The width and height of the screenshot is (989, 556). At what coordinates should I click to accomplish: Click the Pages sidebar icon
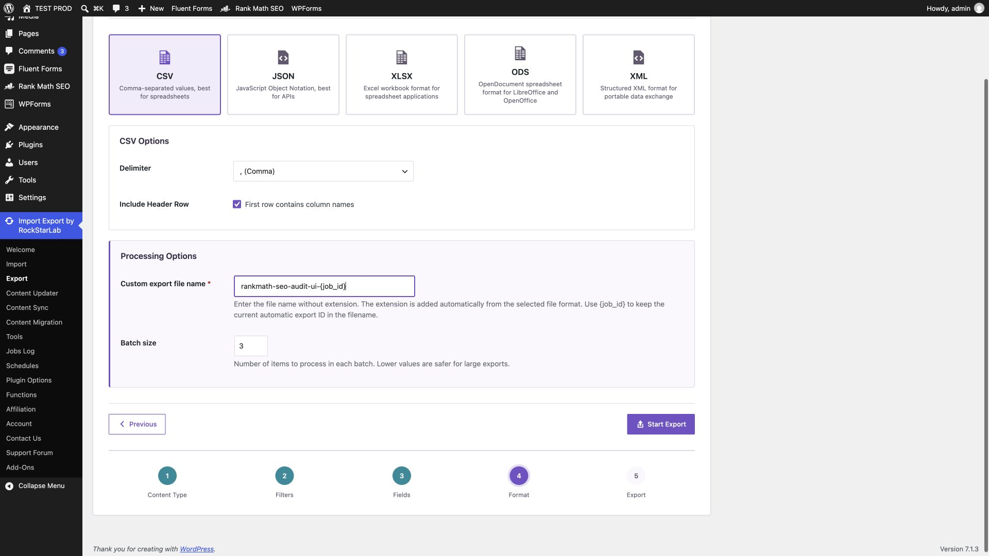[x=9, y=33]
